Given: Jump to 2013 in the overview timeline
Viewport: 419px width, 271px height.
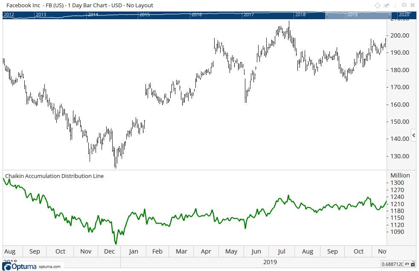Looking at the screenshot, I should click(41, 15).
